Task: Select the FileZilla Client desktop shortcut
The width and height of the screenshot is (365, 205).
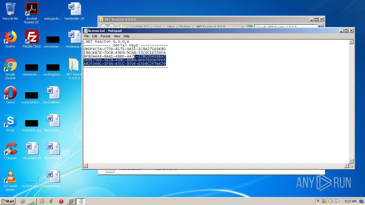Action: coord(32,39)
